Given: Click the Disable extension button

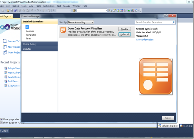Looking at the screenshot, I should pos(124,29).
